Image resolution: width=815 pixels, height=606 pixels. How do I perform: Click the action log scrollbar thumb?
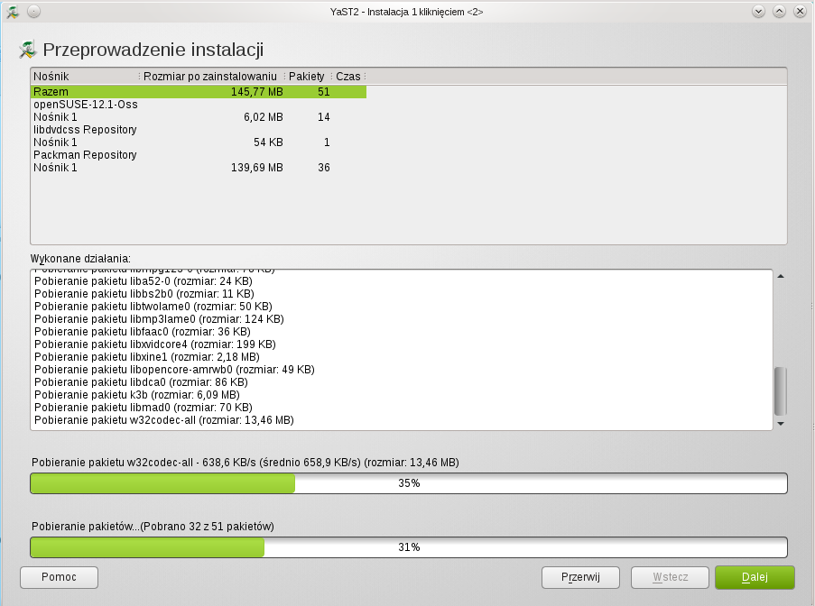click(781, 389)
